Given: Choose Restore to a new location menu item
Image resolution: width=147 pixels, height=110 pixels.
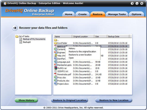Looking at the screenshot, I should (80, 55).
